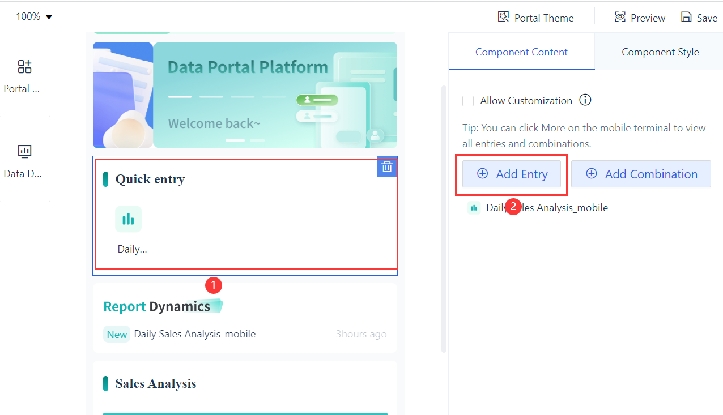This screenshot has width=723, height=415.
Task: Click the 3hours ago timestamp
Action: pos(361,334)
